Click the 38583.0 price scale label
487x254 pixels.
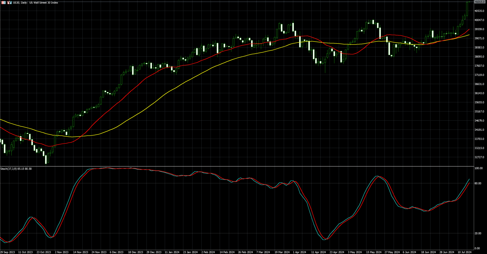(x=479, y=48)
